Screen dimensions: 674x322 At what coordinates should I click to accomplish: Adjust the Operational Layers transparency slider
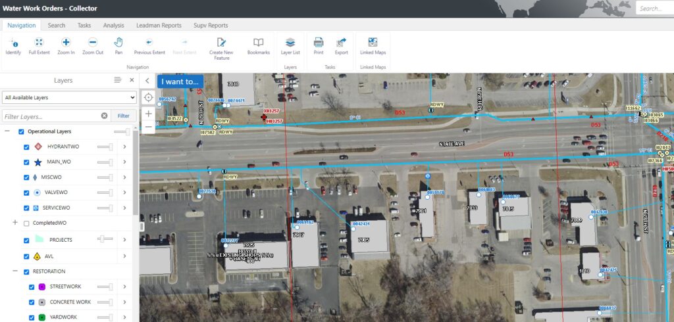point(122,132)
